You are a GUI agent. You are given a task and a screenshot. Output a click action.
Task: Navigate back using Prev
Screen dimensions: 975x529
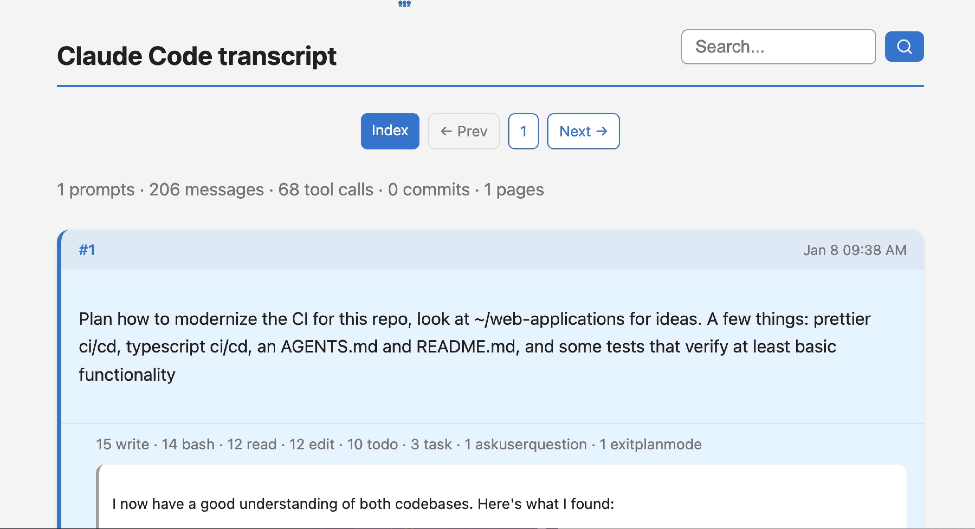click(463, 131)
